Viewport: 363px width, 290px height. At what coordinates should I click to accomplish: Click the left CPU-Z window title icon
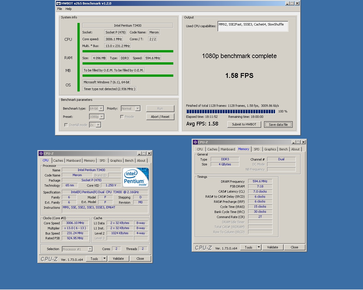(x=41, y=153)
